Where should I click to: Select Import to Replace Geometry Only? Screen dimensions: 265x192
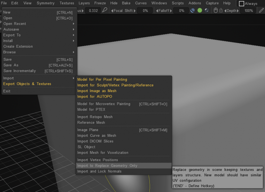tap(107, 166)
